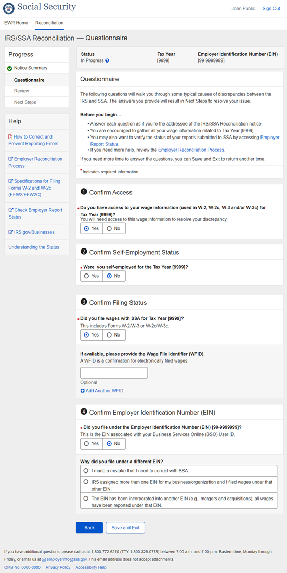This screenshot has width=287, height=573.
Task: Open Check Employer Report Status help link
Action: click(36, 214)
